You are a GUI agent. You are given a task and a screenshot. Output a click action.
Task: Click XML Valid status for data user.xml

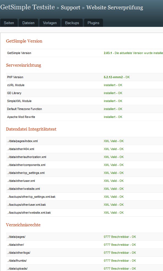pyautogui.click(x=114, y=181)
